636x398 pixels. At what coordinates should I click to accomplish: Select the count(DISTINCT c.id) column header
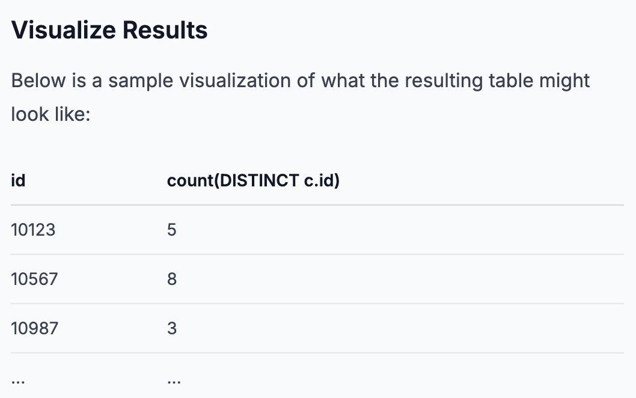point(253,180)
